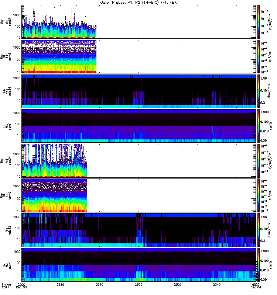Click the 2300 time axis tick label
The image size is (277, 295).
[138, 284]
